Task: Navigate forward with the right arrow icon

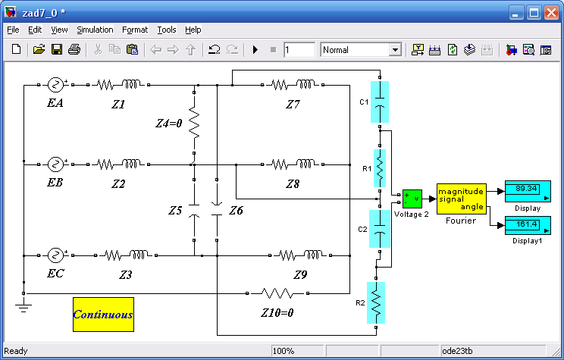Action: click(173, 49)
